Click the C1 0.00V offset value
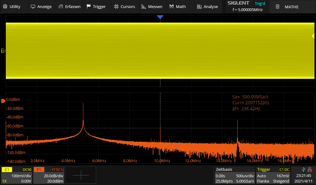 [26, 181]
